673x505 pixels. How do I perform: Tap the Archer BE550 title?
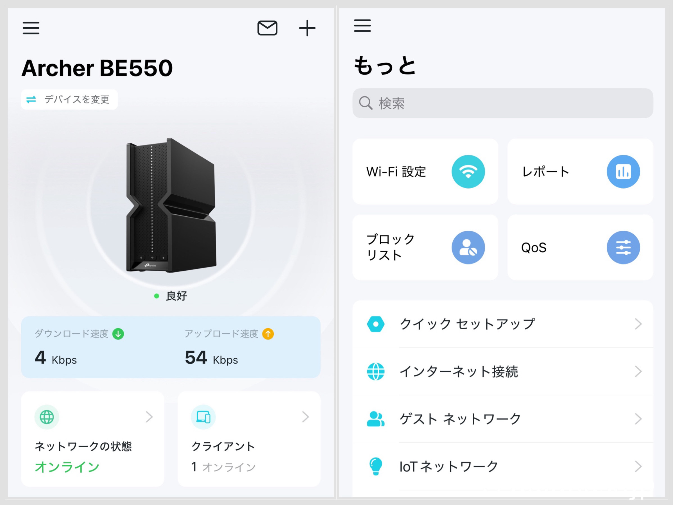[x=97, y=68]
